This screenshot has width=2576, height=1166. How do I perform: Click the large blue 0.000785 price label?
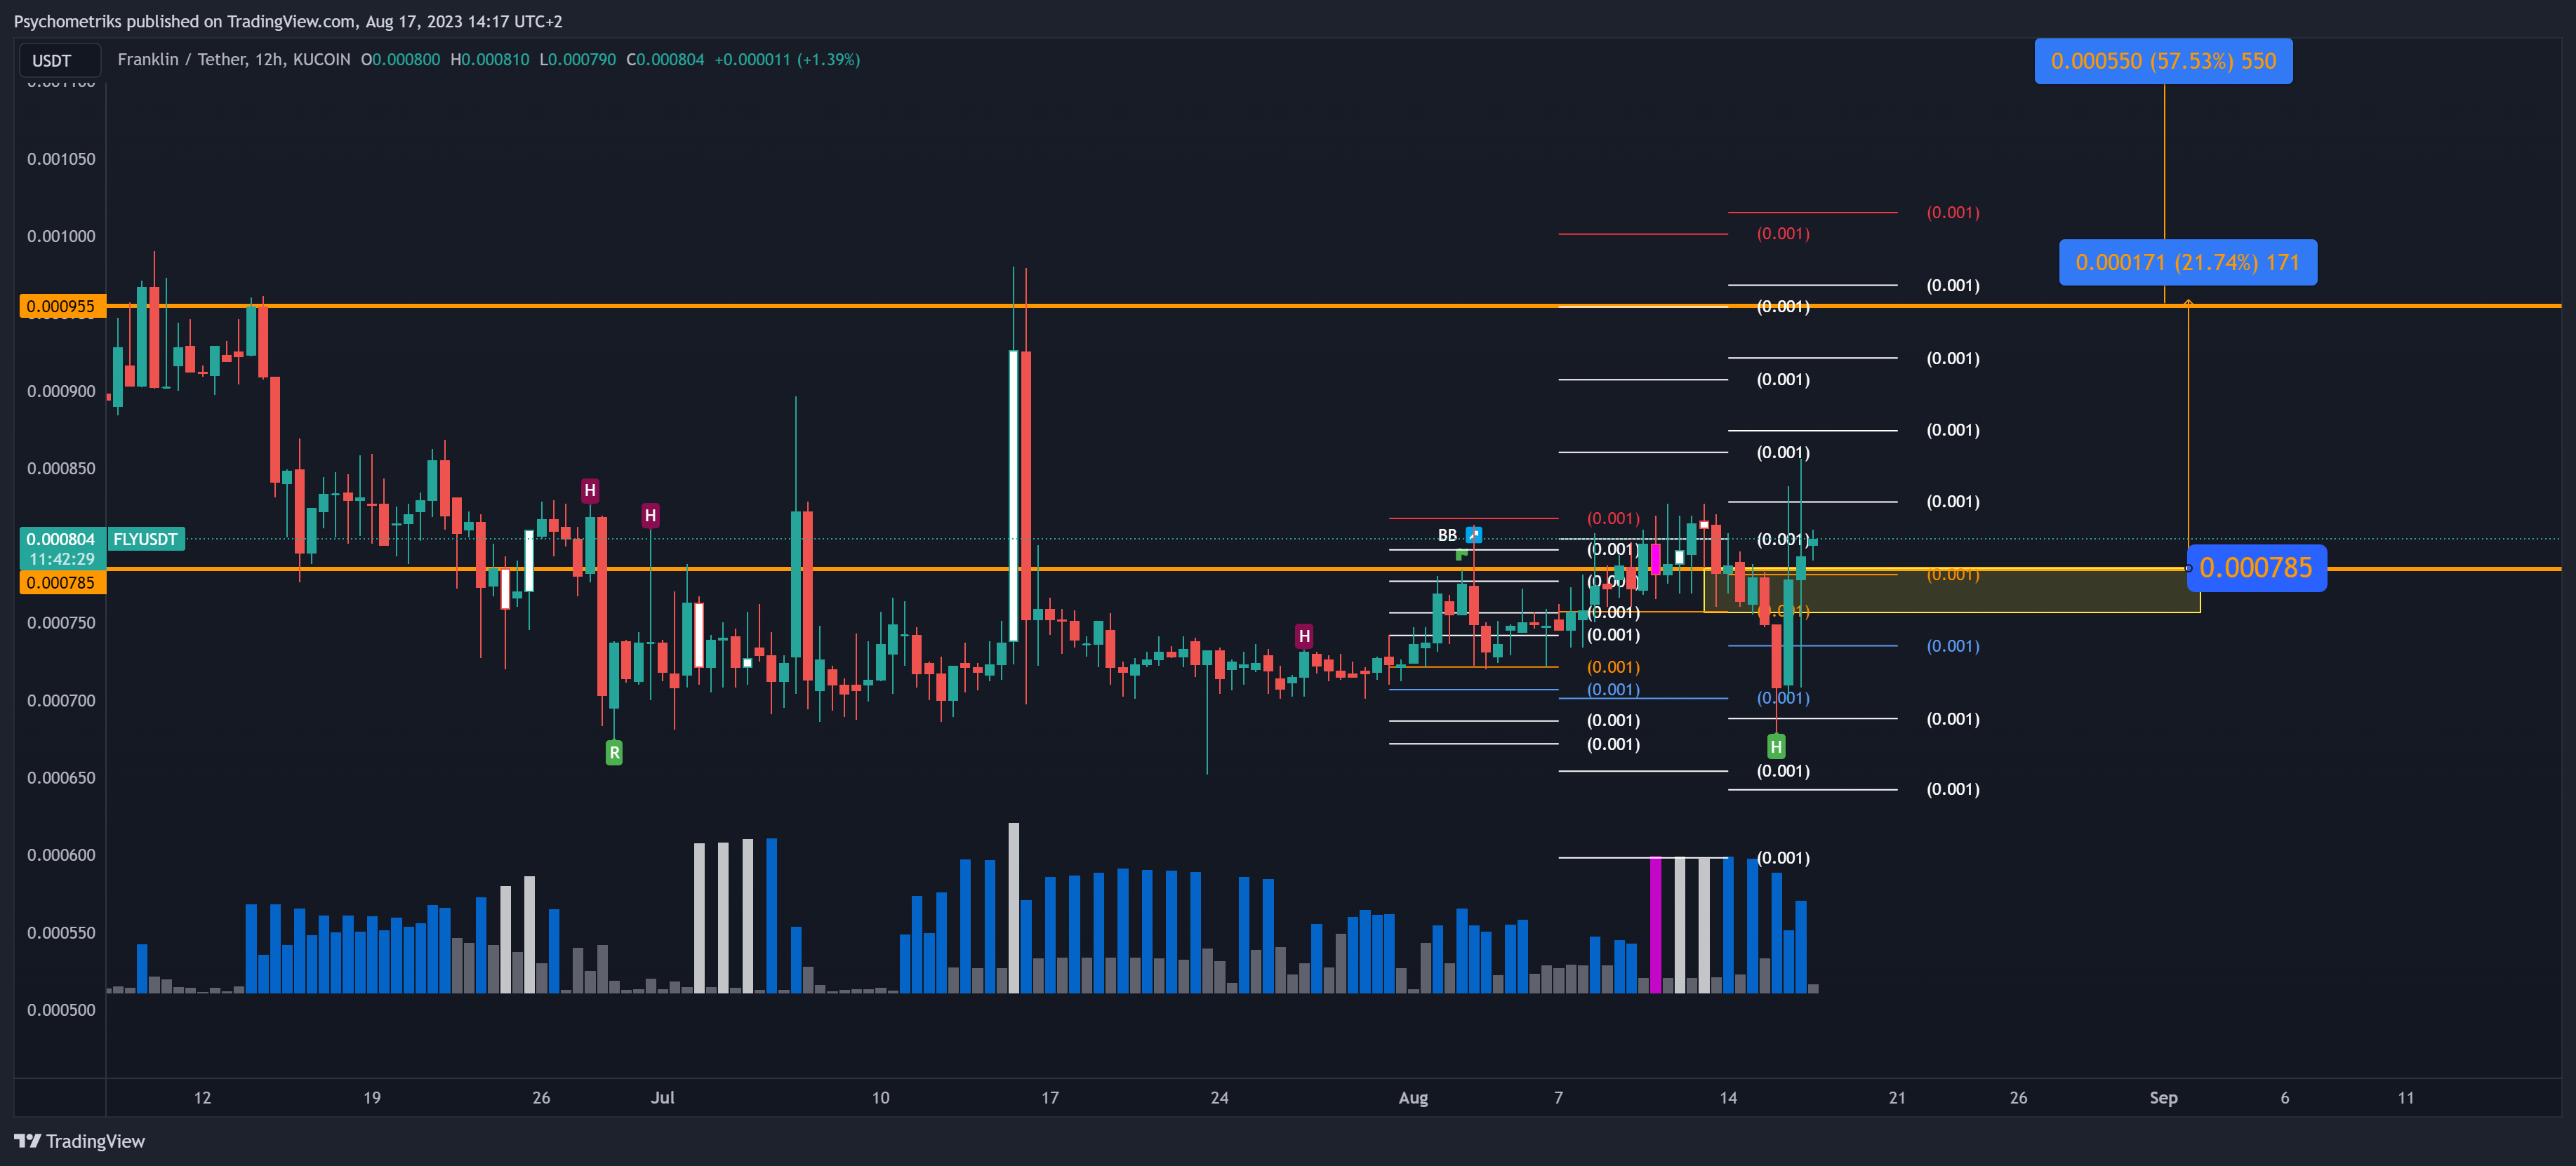[2256, 568]
